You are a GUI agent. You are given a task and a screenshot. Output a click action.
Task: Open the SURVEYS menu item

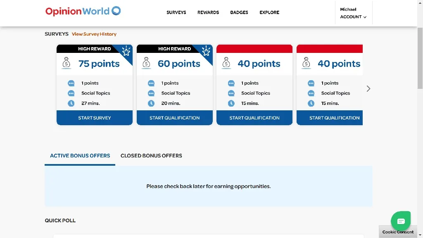point(176,12)
